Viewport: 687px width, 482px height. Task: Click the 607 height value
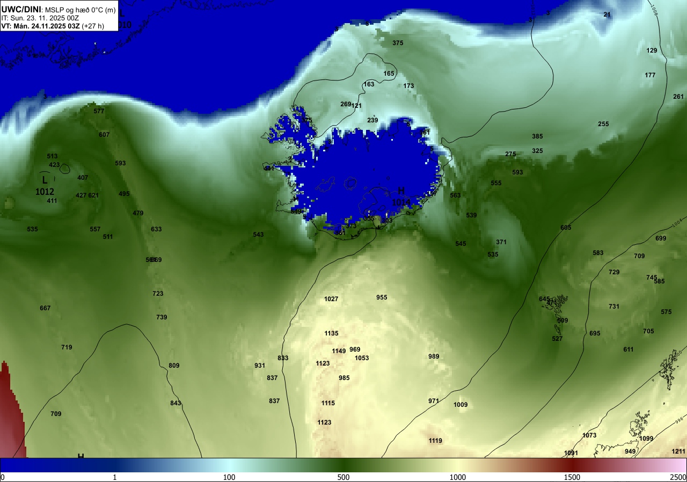[x=104, y=135]
